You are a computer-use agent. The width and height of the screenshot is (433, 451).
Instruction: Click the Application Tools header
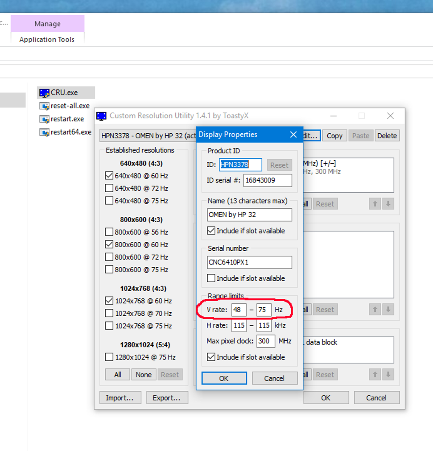(47, 39)
